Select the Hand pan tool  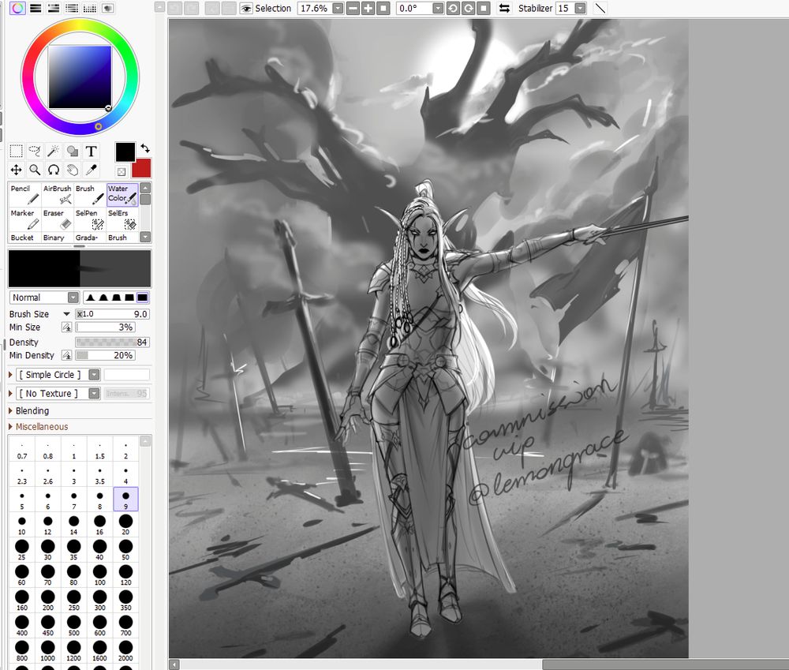73,170
